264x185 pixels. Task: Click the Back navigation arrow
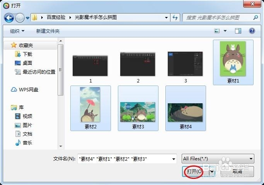pyautogui.click(x=9, y=18)
